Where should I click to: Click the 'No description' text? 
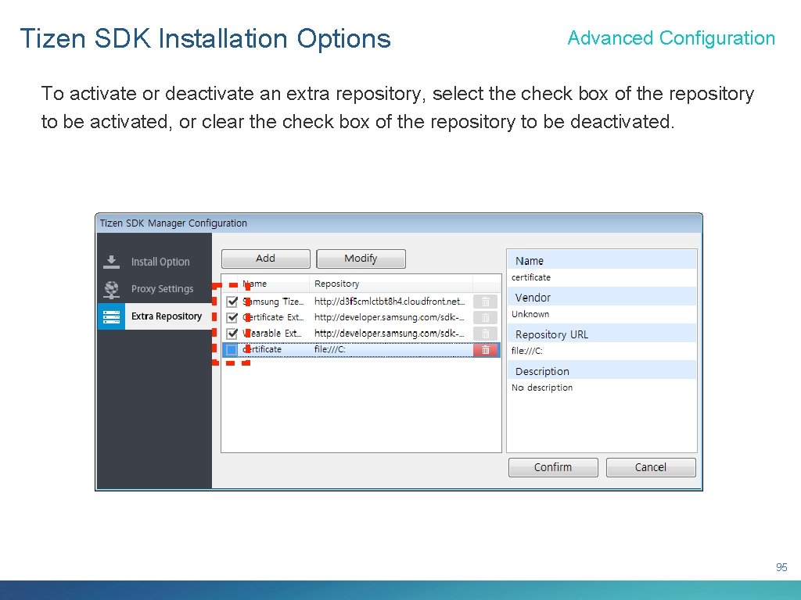click(542, 387)
